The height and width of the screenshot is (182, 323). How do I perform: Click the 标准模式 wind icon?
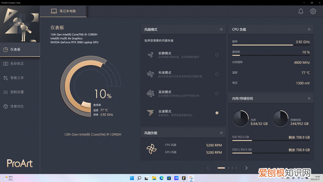click(x=150, y=74)
